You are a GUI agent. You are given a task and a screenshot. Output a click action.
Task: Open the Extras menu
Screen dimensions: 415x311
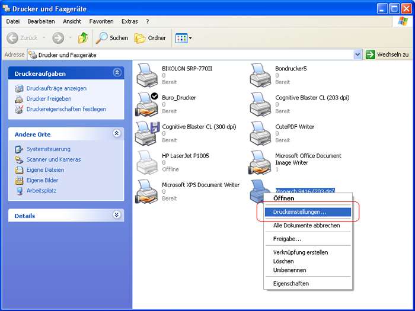coord(130,21)
